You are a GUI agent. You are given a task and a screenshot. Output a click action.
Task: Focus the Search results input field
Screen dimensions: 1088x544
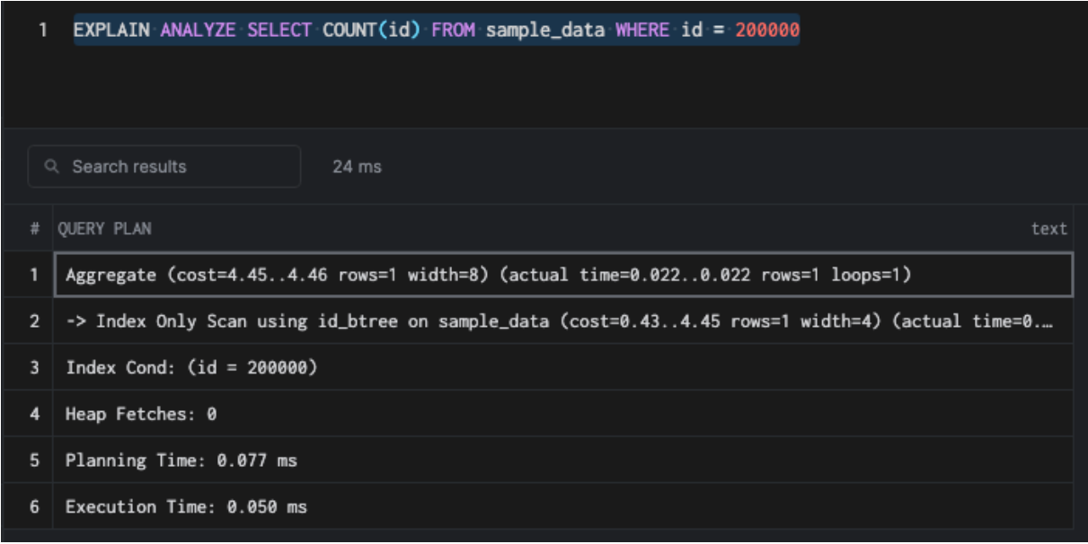[180, 167]
